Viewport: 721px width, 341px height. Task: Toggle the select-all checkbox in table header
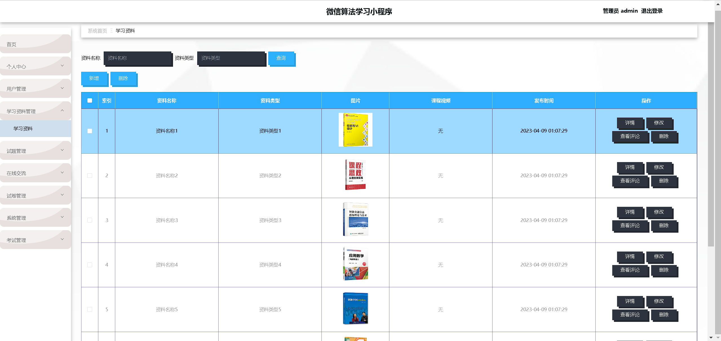pos(90,100)
